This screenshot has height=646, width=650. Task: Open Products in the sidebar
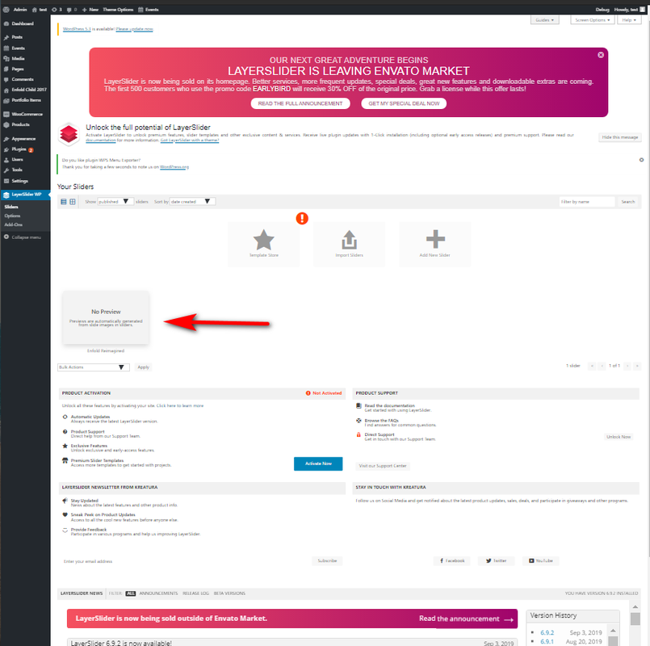coord(20,124)
